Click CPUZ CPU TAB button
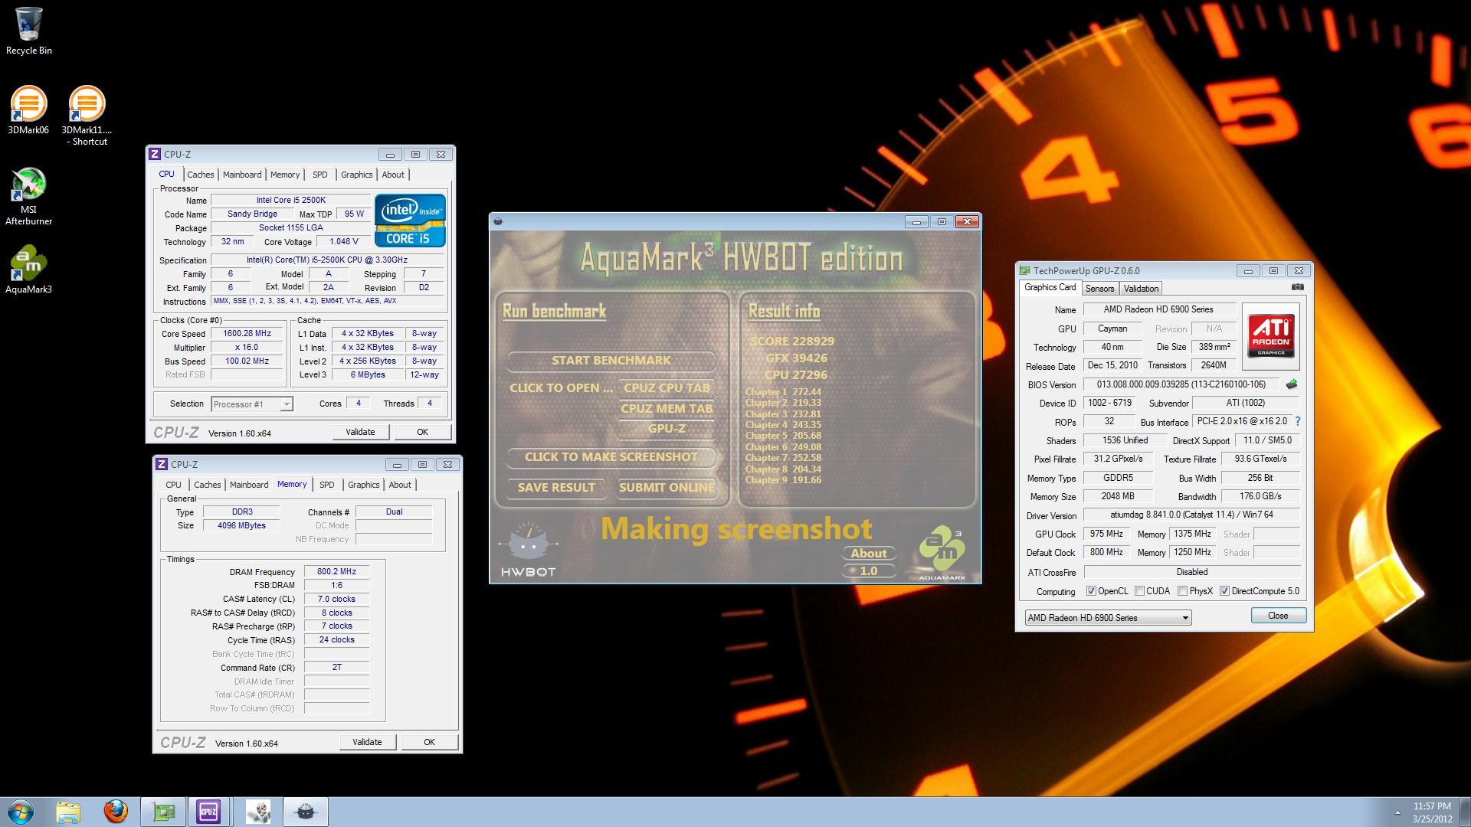 point(667,387)
